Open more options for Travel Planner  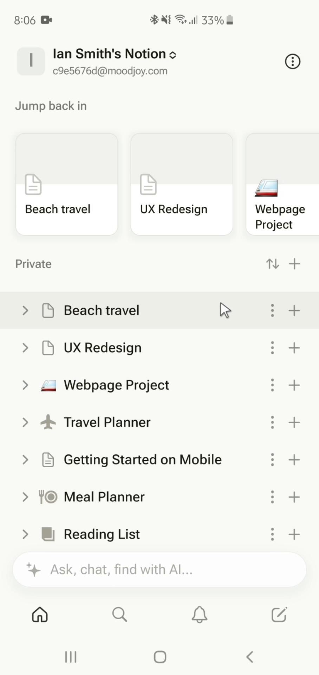[272, 422]
